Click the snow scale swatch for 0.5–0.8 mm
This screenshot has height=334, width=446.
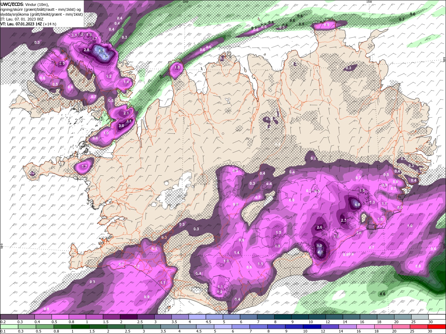click(60, 317)
